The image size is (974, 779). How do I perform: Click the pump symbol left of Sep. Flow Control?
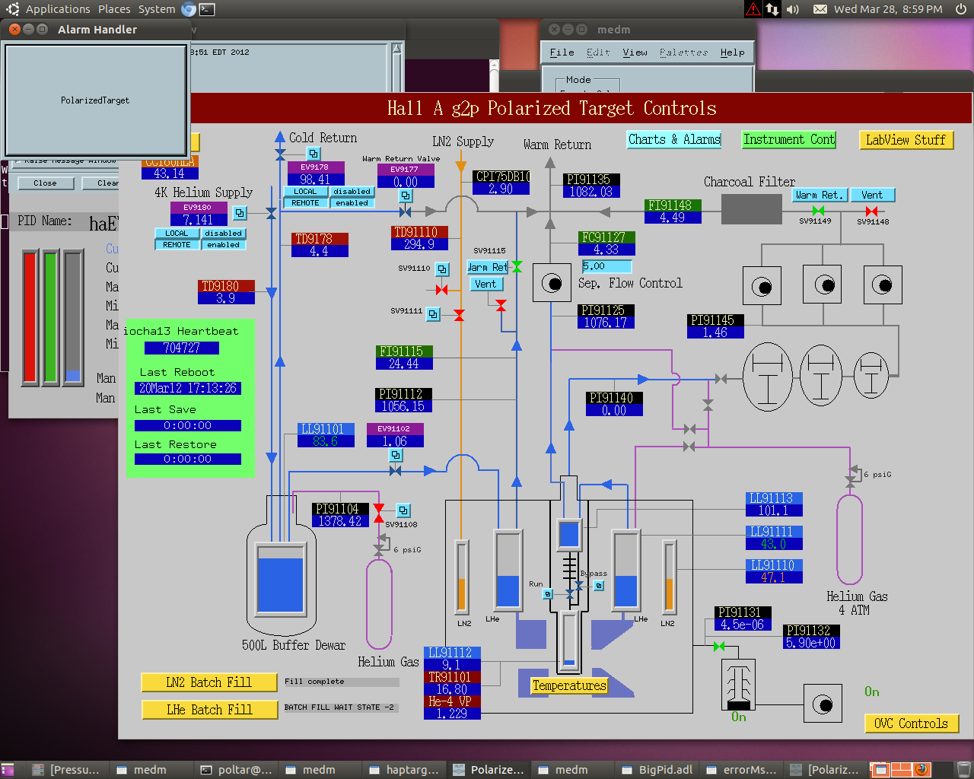point(552,283)
